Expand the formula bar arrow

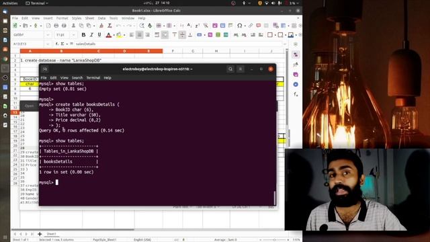pyautogui.click(x=285, y=44)
